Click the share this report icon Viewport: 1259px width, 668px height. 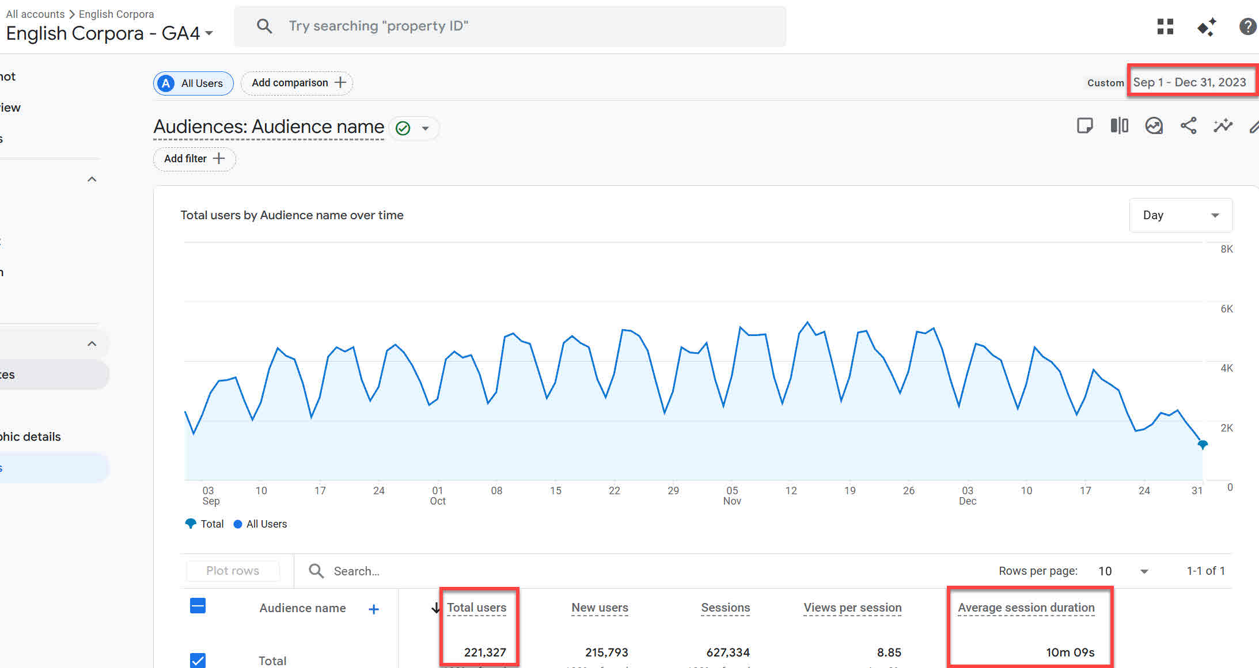(1188, 125)
